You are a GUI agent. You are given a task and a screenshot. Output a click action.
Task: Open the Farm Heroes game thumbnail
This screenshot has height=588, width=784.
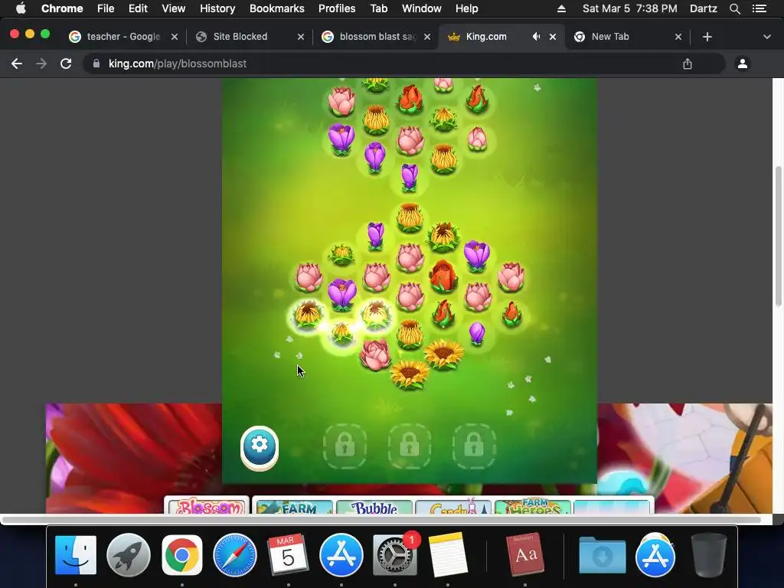[533, 506]
